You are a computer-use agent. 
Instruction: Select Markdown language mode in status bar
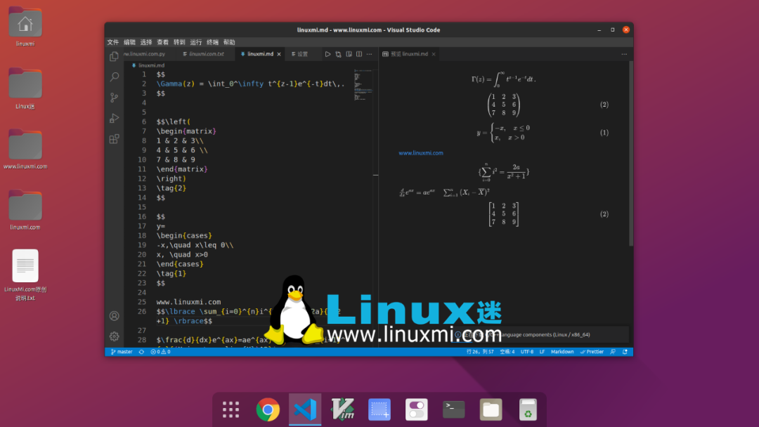click(x=562, y=352)
